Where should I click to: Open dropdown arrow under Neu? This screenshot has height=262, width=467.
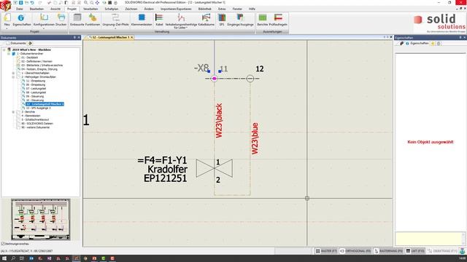click(7, 28)
